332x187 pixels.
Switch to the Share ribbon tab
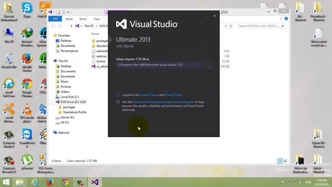click(x=83, y=19)
